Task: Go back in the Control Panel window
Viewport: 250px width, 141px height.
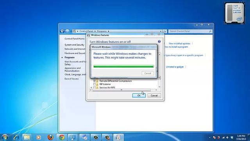Action: click(62, 31)
